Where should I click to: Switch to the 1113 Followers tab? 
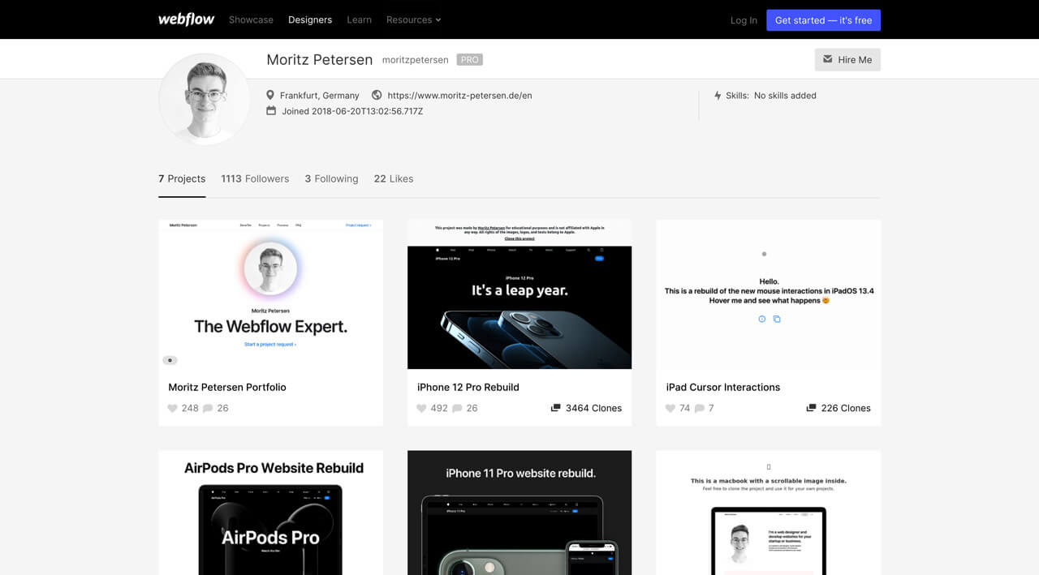255,178
